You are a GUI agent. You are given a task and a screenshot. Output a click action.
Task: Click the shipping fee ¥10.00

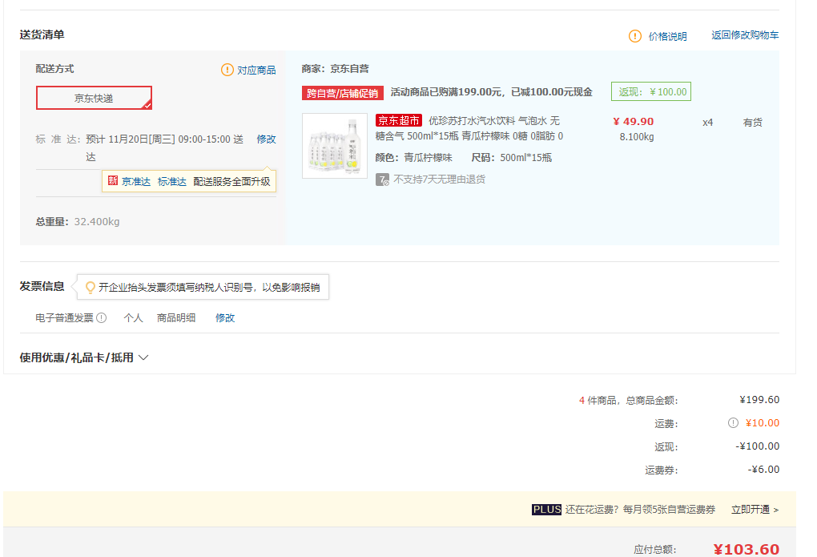pos(763,423)
